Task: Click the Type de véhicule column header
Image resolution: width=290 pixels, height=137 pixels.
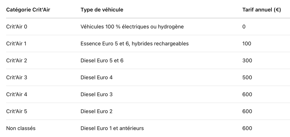Action: coord(102,10)
